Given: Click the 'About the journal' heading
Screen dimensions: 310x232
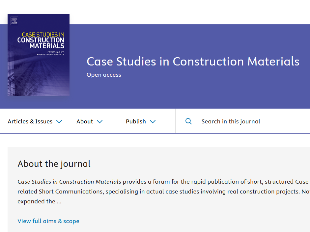Looking at the screenshot, I should coord(54,164).
